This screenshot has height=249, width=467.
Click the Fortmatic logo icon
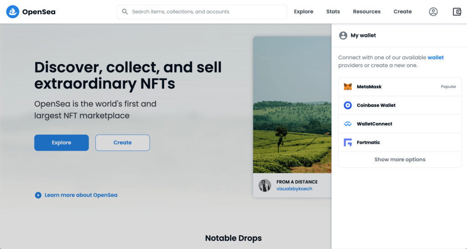click(348, 142)
